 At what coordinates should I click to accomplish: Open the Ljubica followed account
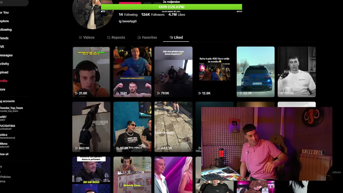(8, 136)
